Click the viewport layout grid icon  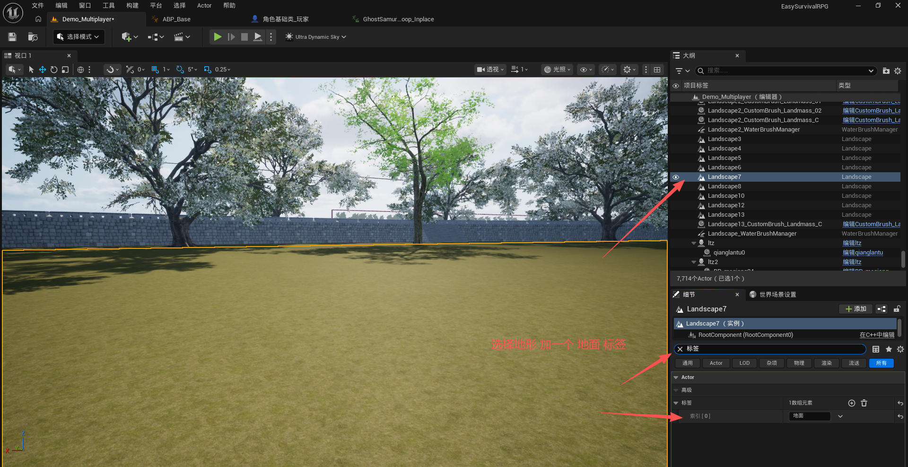coord(657,70)
